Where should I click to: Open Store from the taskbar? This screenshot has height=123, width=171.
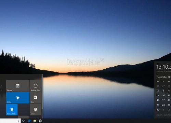40,121
